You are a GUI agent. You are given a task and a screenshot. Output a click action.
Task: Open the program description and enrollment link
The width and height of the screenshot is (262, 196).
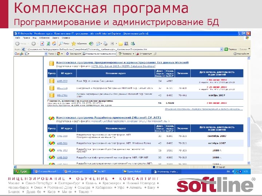pyautogui.click(x=203, y=109)
